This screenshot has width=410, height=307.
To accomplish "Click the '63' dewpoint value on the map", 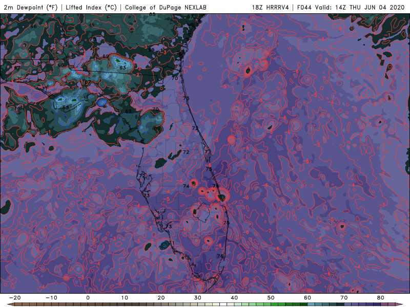I will point(122,68).
